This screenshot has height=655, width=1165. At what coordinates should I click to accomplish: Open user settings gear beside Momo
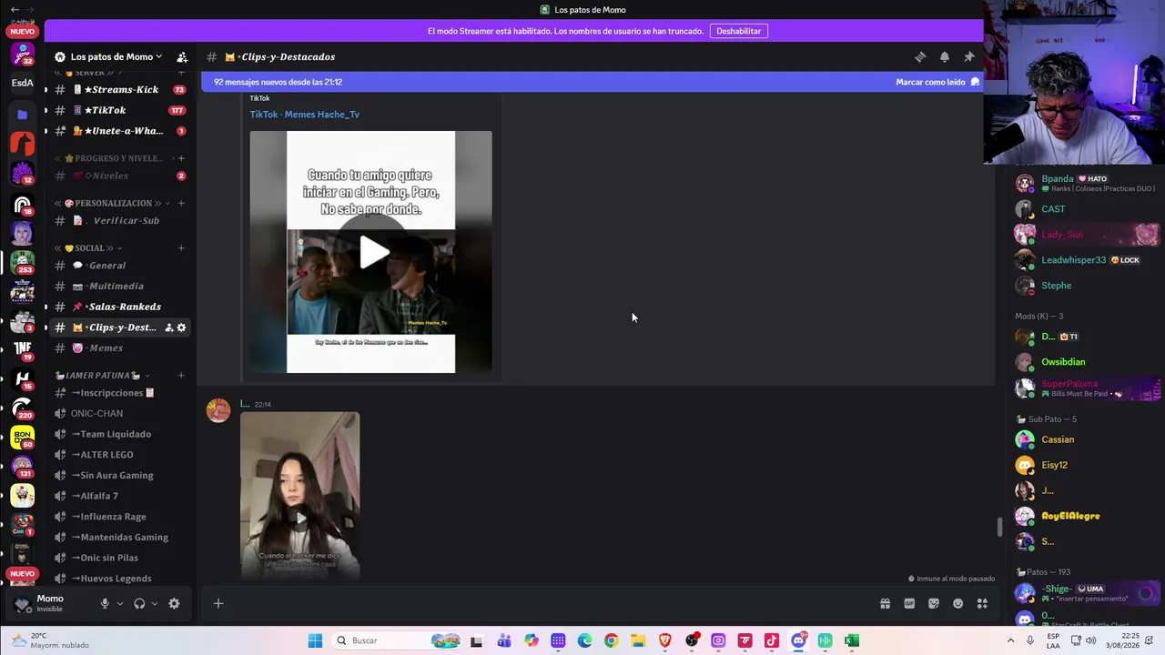(x=174, y=603)
